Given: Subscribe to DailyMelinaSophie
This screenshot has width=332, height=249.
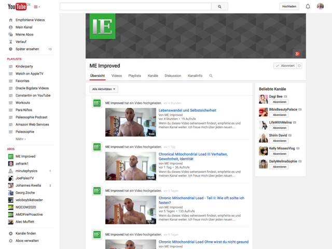Looking at the screenshot, I should click(x=280, y=167).
